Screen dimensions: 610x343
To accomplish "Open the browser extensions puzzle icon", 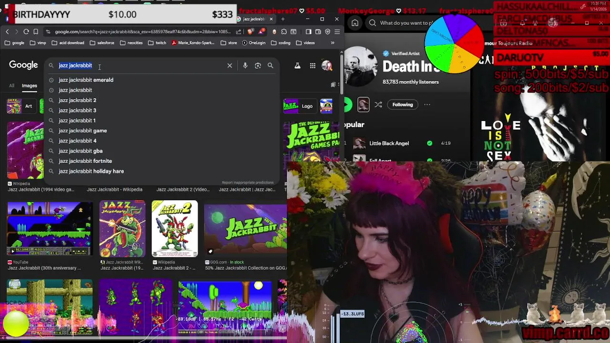I will pyautogui.click(x=284, y=32).
